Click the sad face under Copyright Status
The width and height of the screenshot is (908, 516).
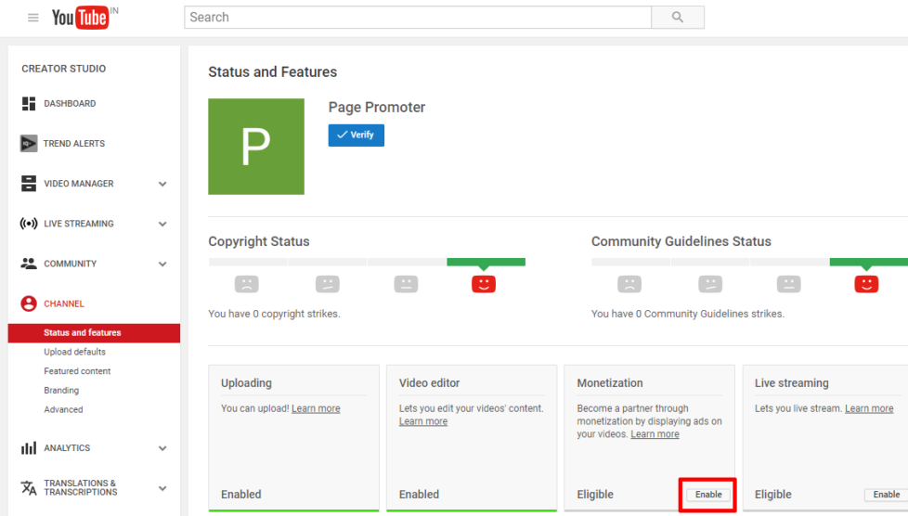pos(247,284)
